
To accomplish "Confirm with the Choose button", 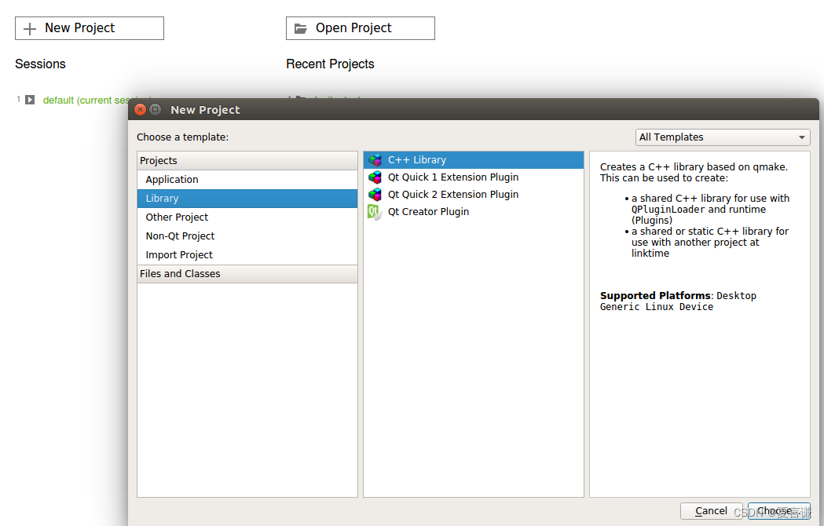I will (778, 511).
